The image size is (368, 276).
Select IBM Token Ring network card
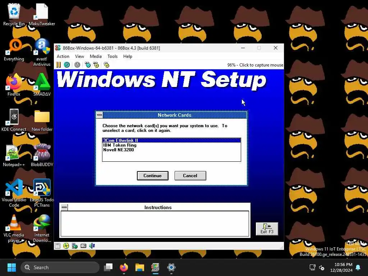coord(171,145)
